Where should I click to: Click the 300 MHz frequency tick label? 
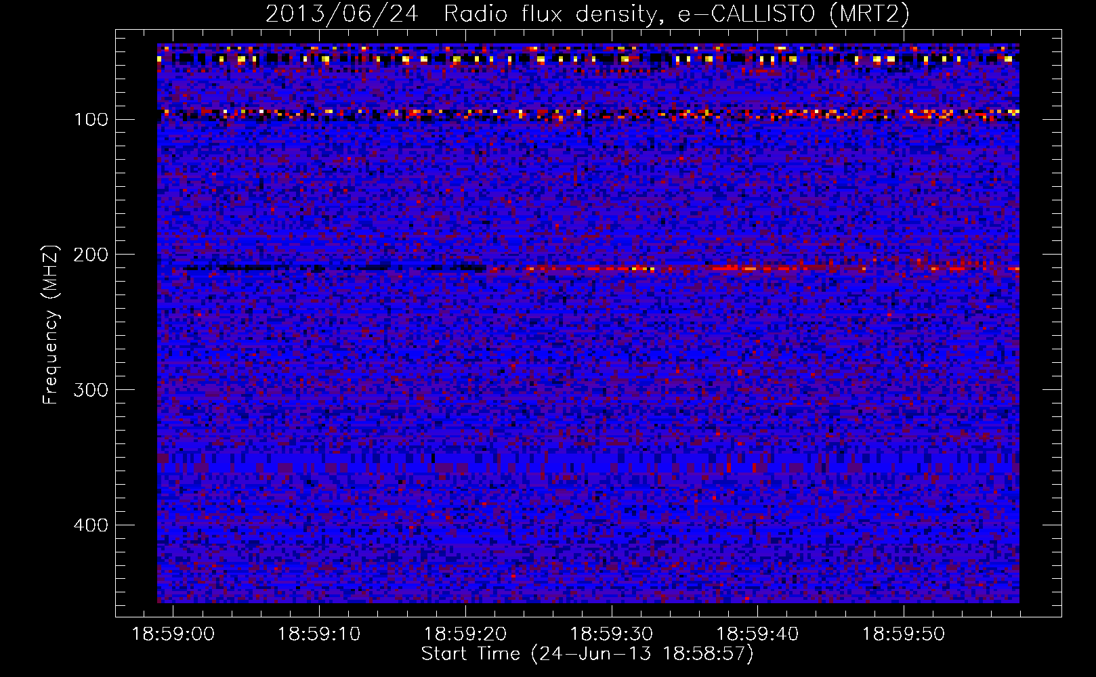pyautogui.click(x=91, y=391)
